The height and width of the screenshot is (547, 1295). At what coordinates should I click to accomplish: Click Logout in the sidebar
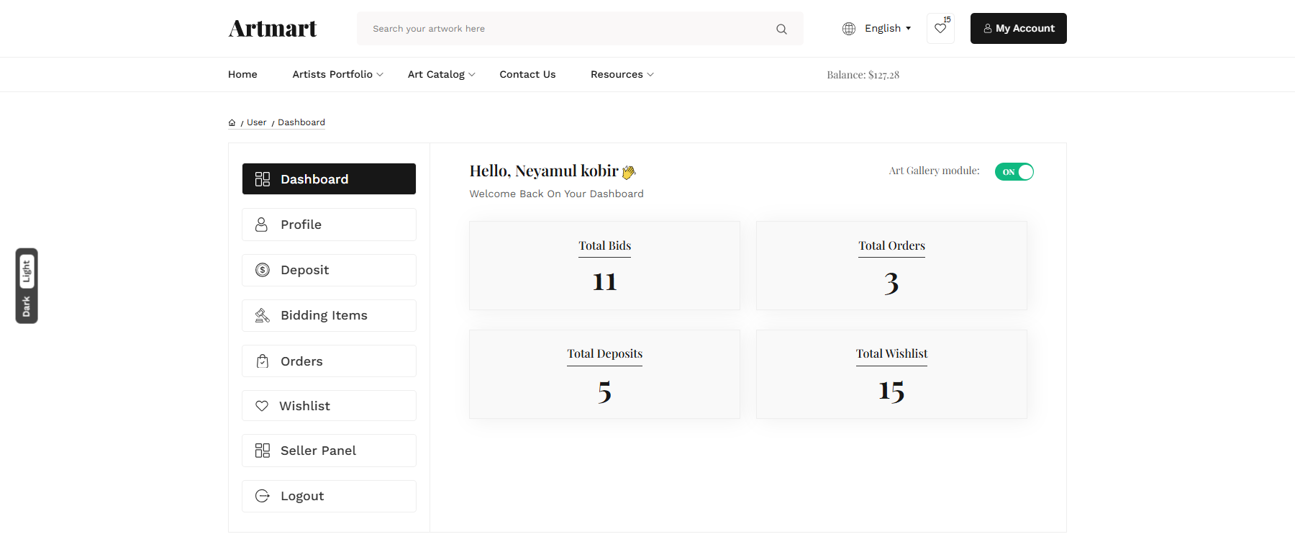click(329, 496)
